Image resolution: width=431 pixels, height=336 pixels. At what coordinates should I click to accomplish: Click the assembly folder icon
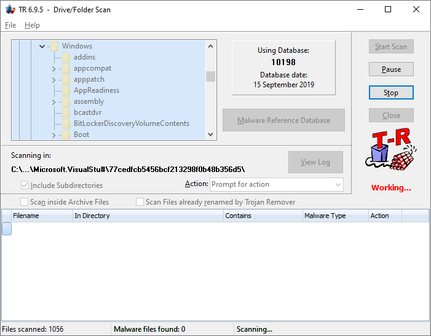(66, 101)
